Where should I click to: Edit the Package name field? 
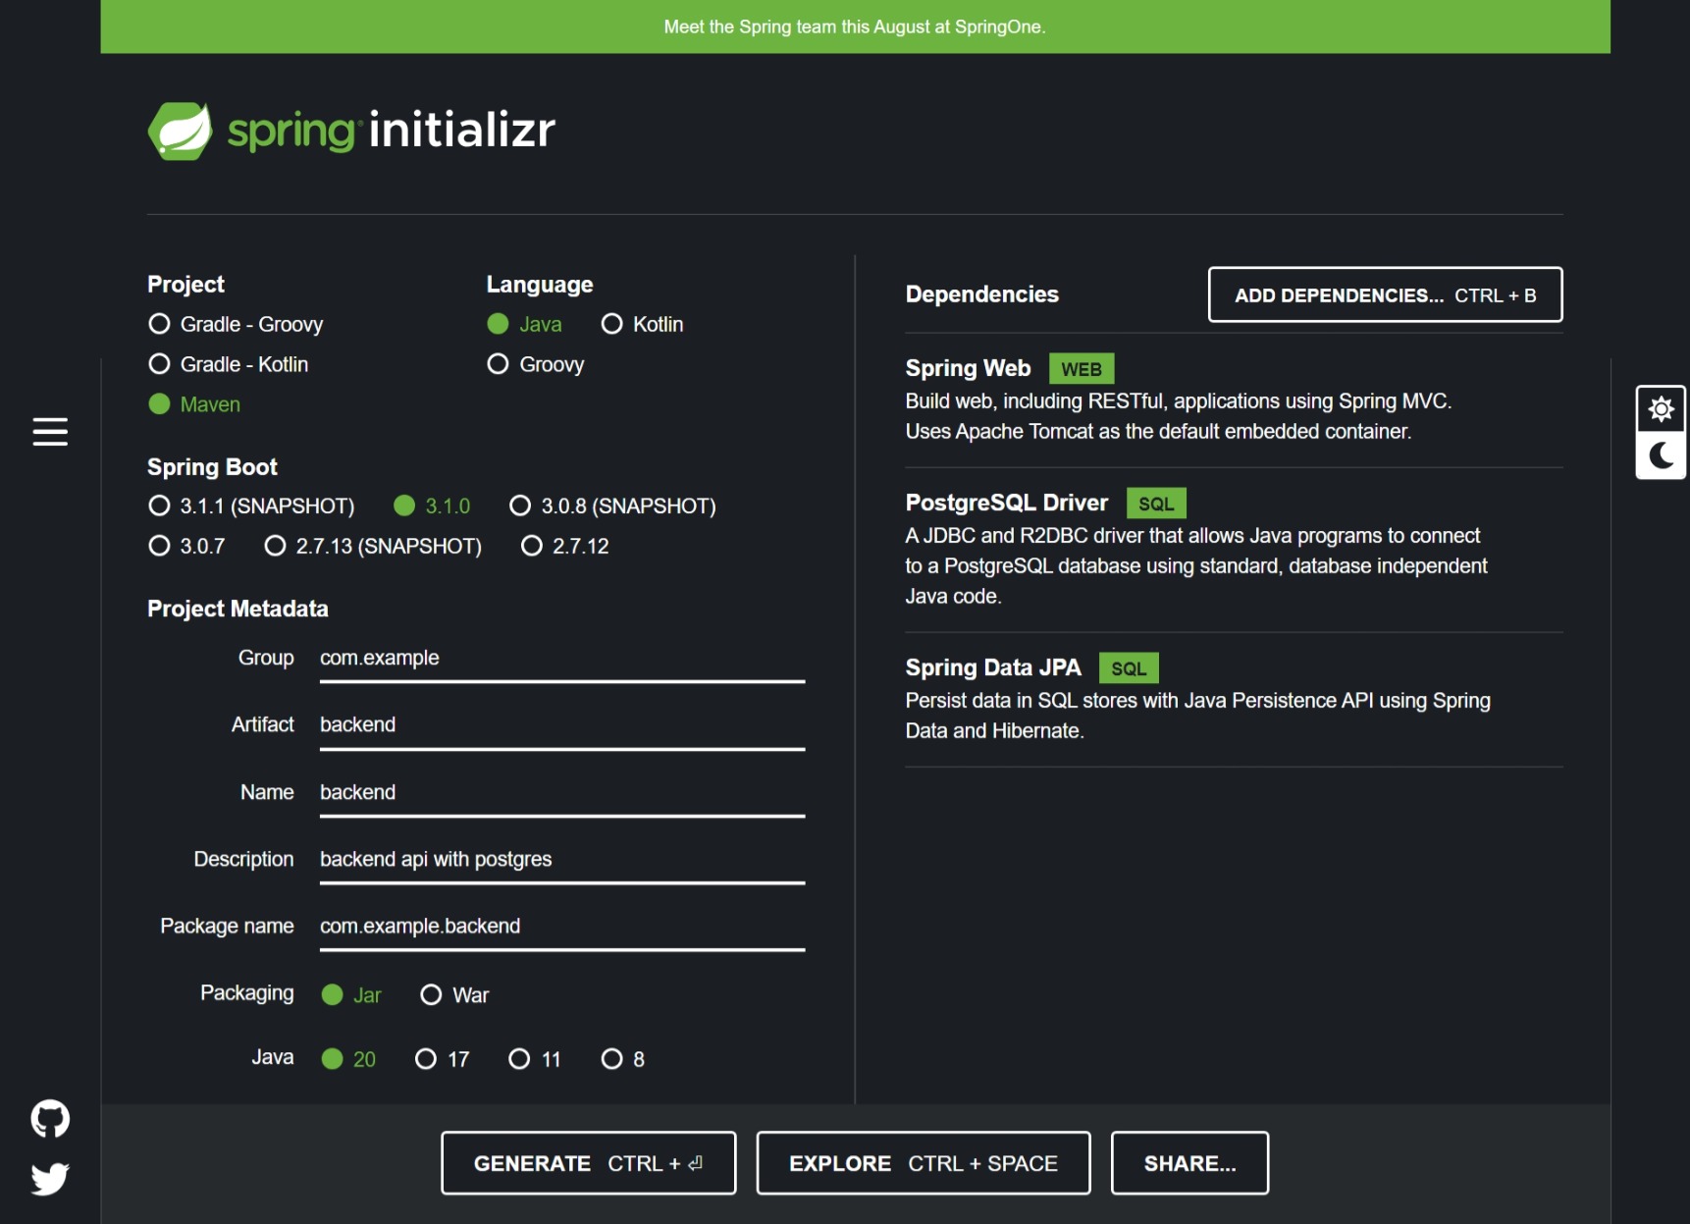click(x=562, y=927)
